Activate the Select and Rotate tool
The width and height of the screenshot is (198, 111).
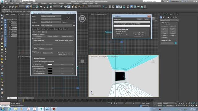(45, 7)
